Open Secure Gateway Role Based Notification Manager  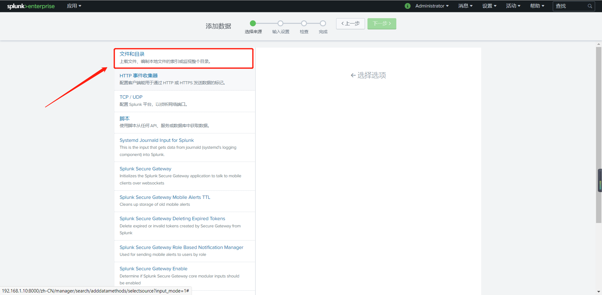pyautogui.click(x=184, y=251)
